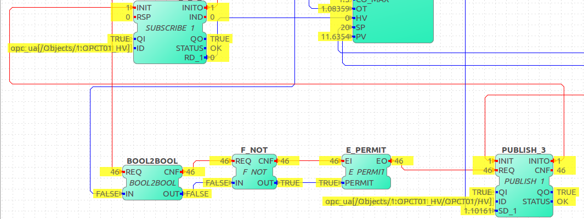Click the OK status value of PUBLISH_3
This screenshot has height=219, width=584.
click(562, 201)
